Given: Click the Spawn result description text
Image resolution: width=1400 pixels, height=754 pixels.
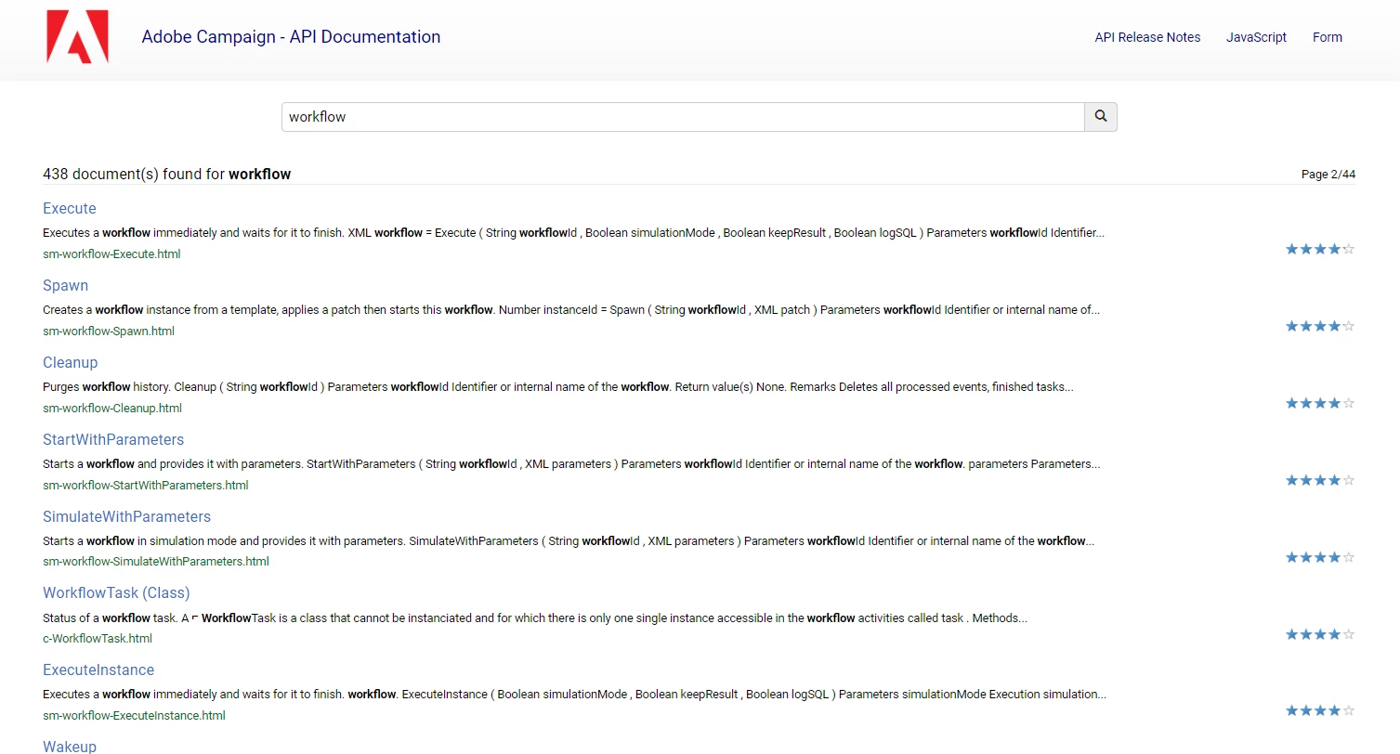Looking at the screenshot, I should [571, 310].
